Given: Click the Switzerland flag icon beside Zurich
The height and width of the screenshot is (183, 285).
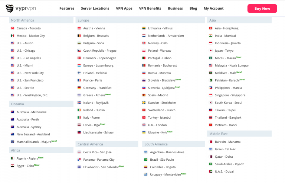Looking at the screenshot, I should [144, 110].
